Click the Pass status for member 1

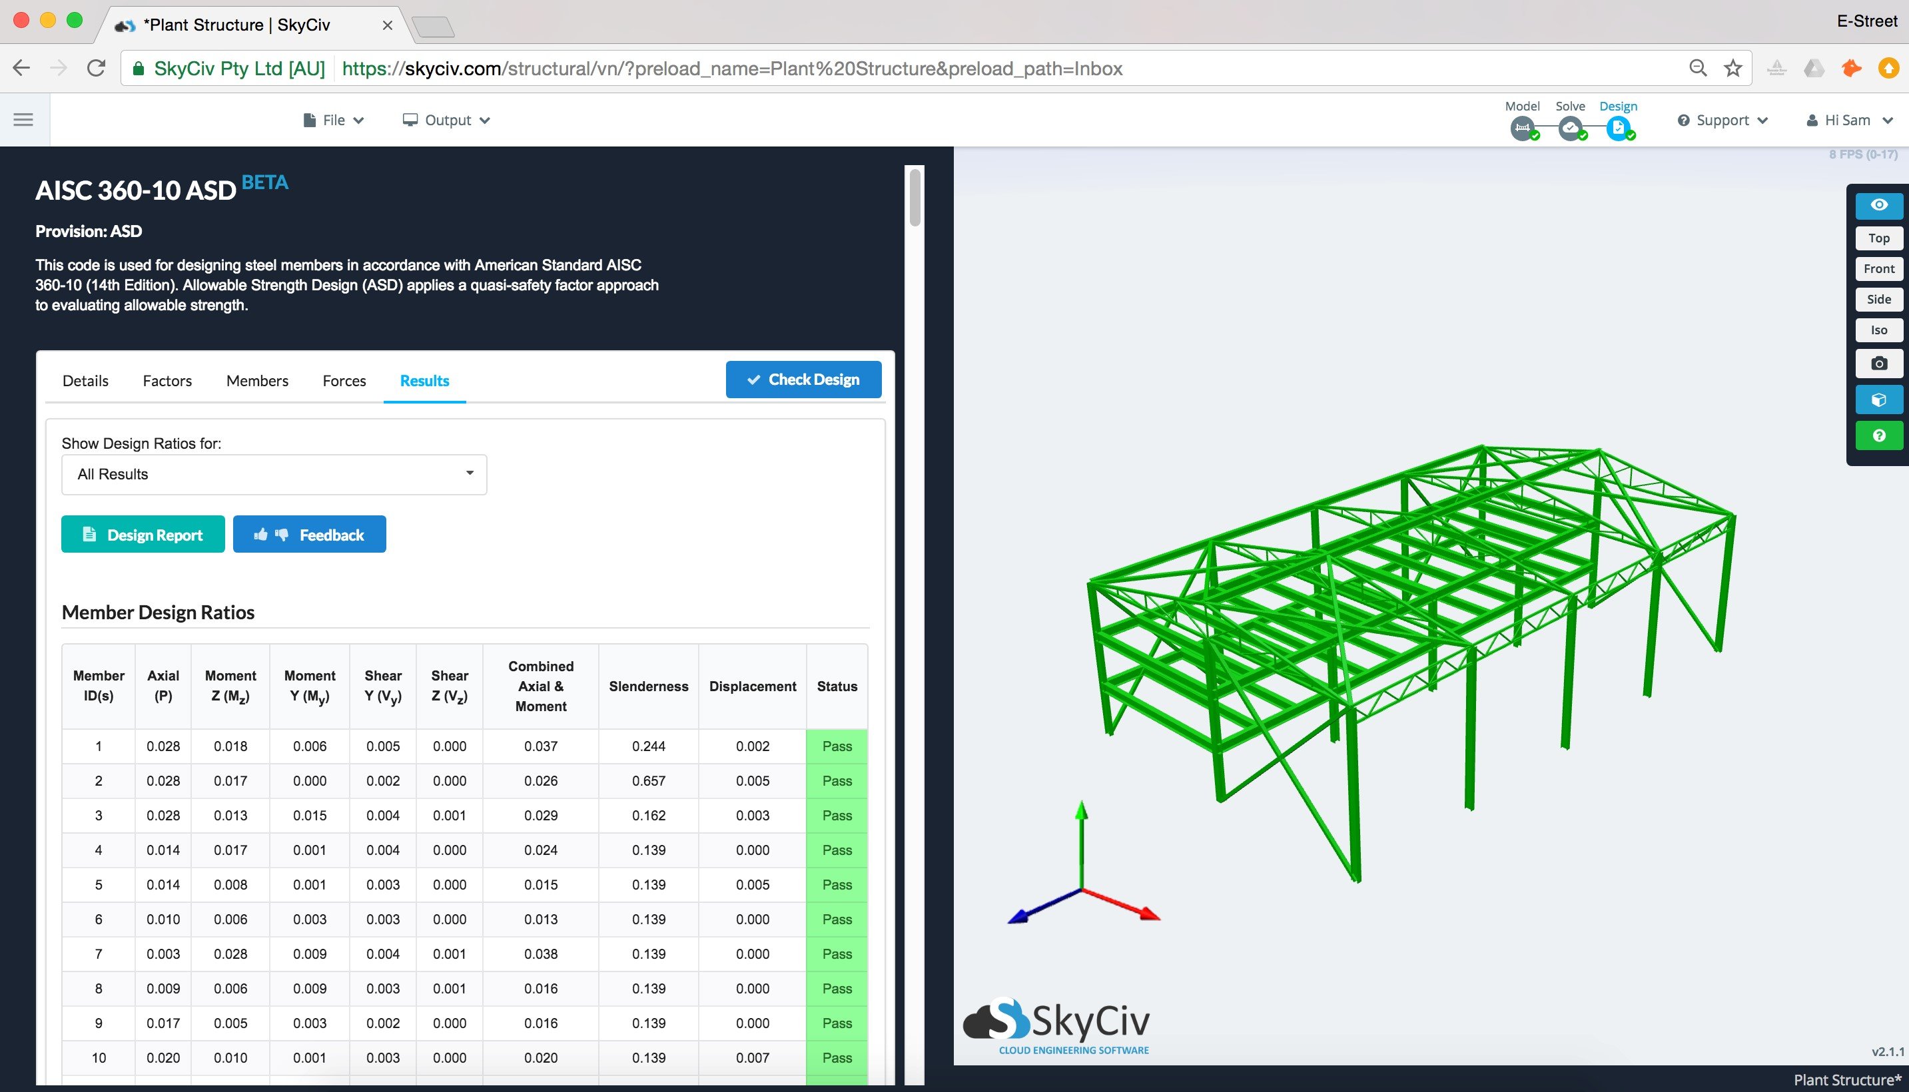837,746
